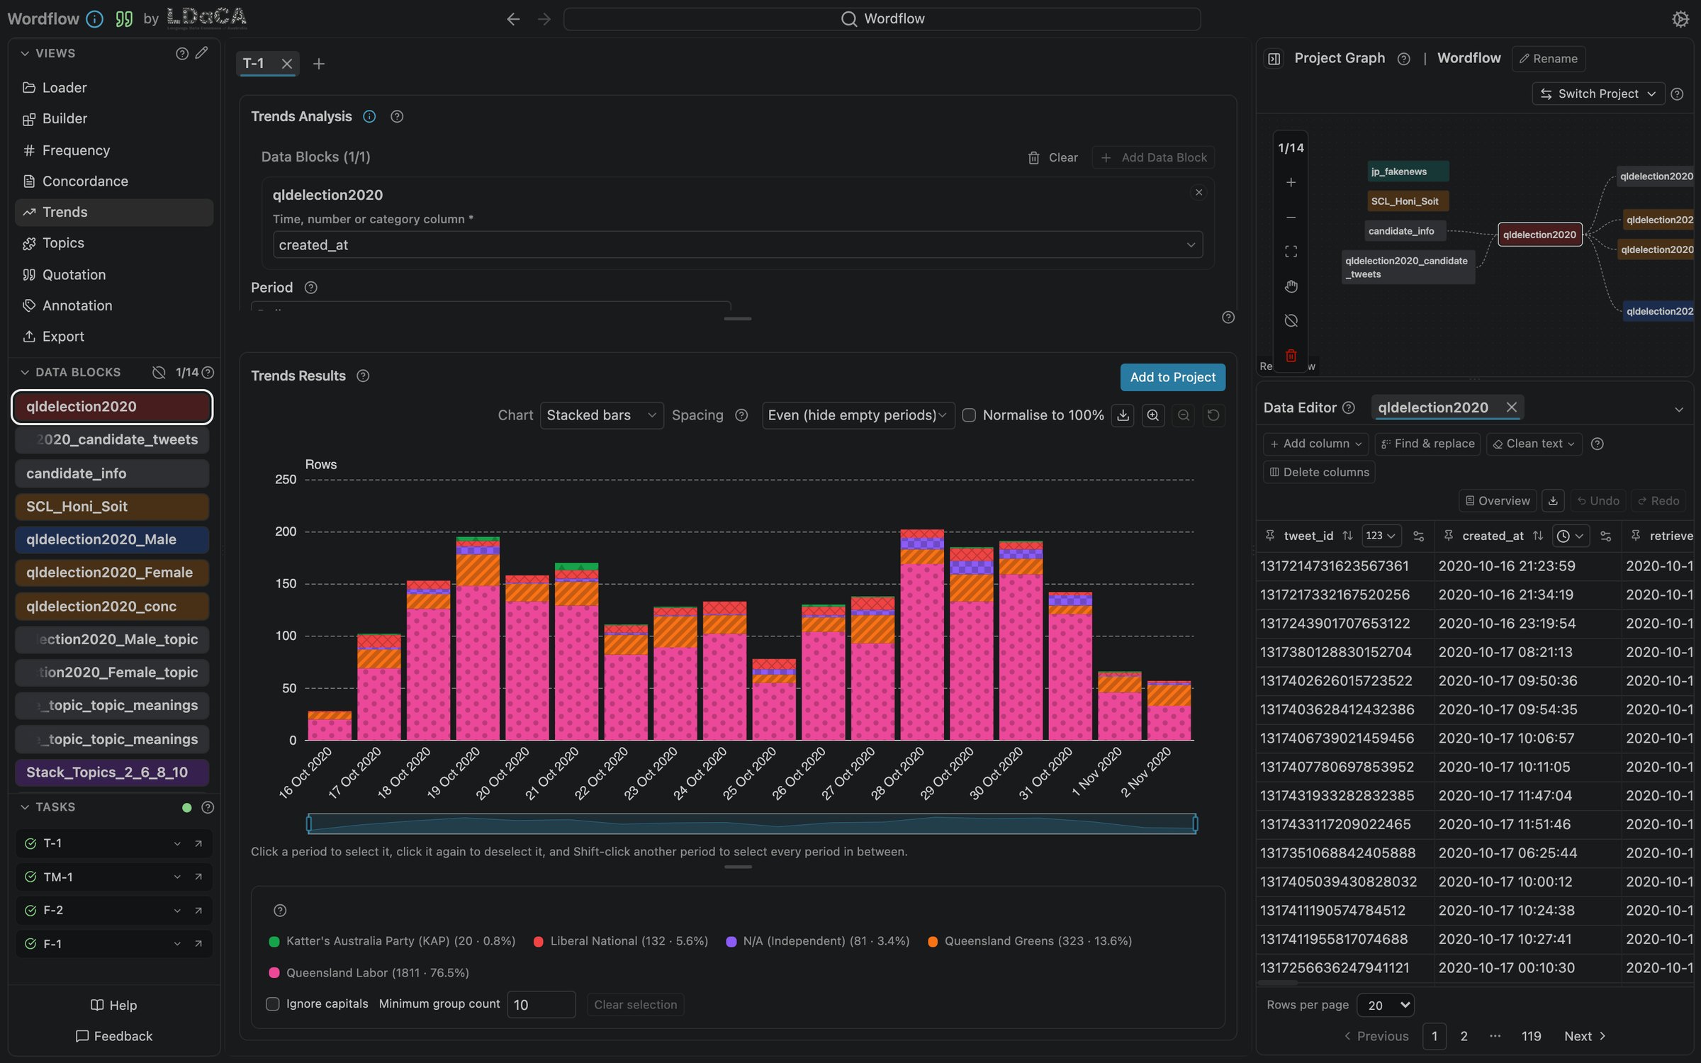Viewport: 1701px width, 1063px height.
Task: Open T-1 task in new view arrow
Action: (x=198, y=843)
